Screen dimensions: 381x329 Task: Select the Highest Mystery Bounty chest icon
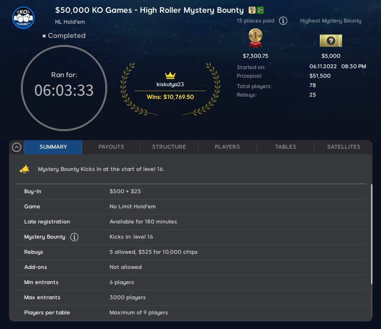click(331, 41)
